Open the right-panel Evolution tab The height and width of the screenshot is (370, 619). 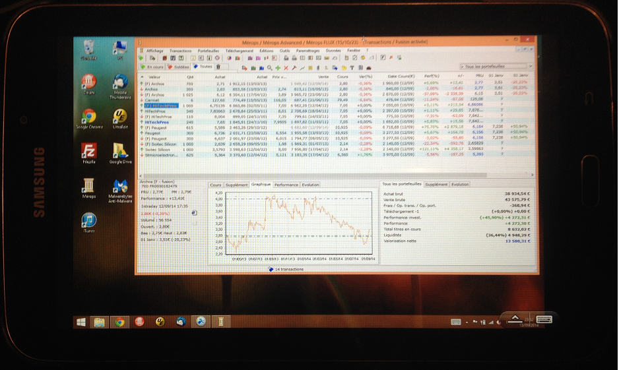pyautogui.click(x=460, y=184)
